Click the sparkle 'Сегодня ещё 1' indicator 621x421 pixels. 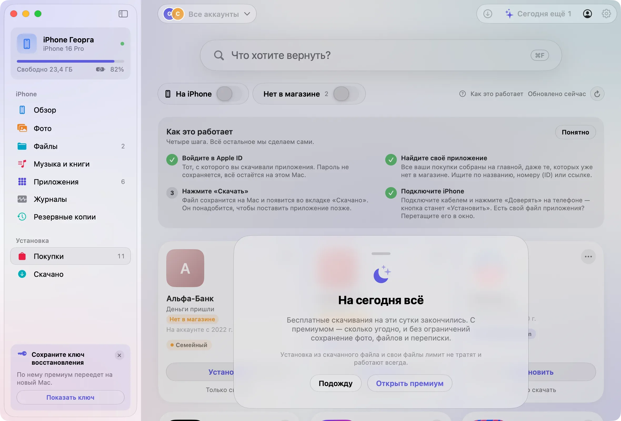click(538, 14)
